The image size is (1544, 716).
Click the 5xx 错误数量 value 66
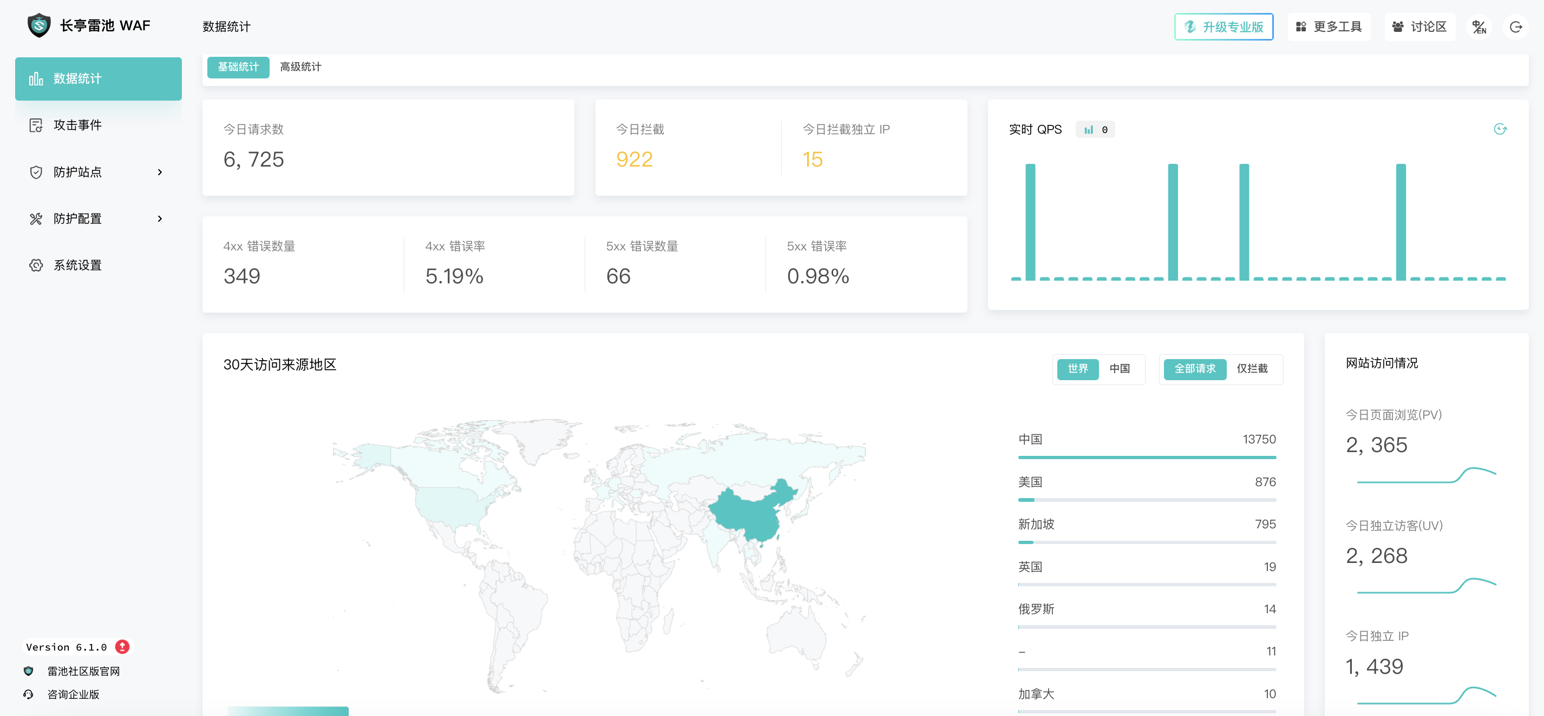[x=618, y=276]
